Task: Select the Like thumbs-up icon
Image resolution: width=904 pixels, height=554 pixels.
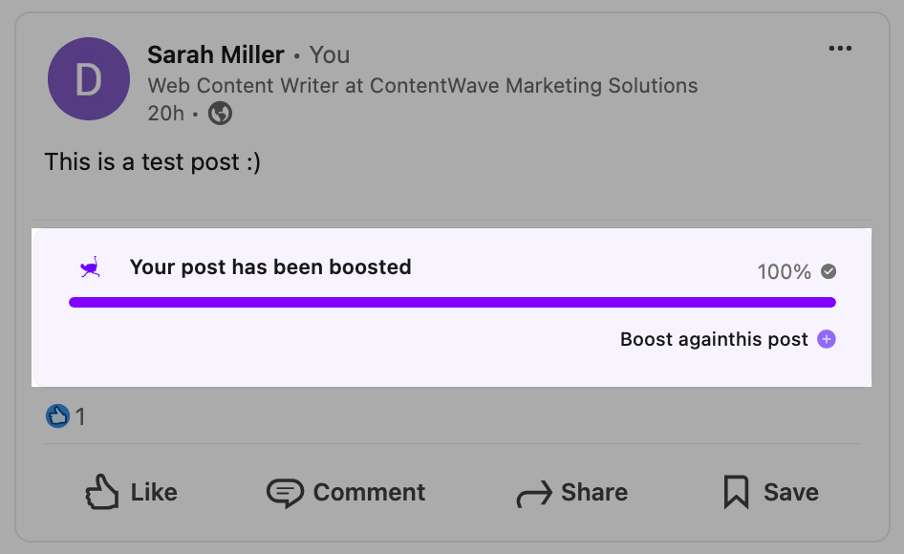Action: (x=103, y=490)
